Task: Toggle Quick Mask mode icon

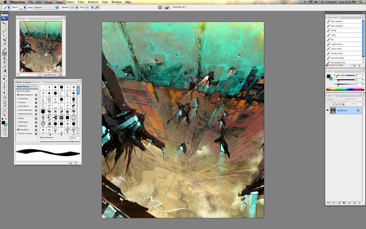Action: tap(4, 129)
